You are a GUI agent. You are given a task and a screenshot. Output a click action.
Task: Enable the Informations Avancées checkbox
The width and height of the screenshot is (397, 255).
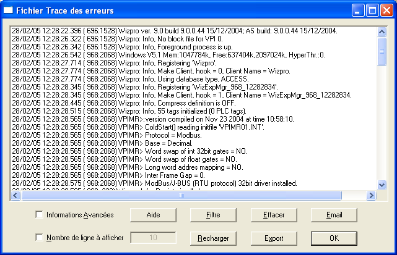pyautogui.click(x=39, y=215)
